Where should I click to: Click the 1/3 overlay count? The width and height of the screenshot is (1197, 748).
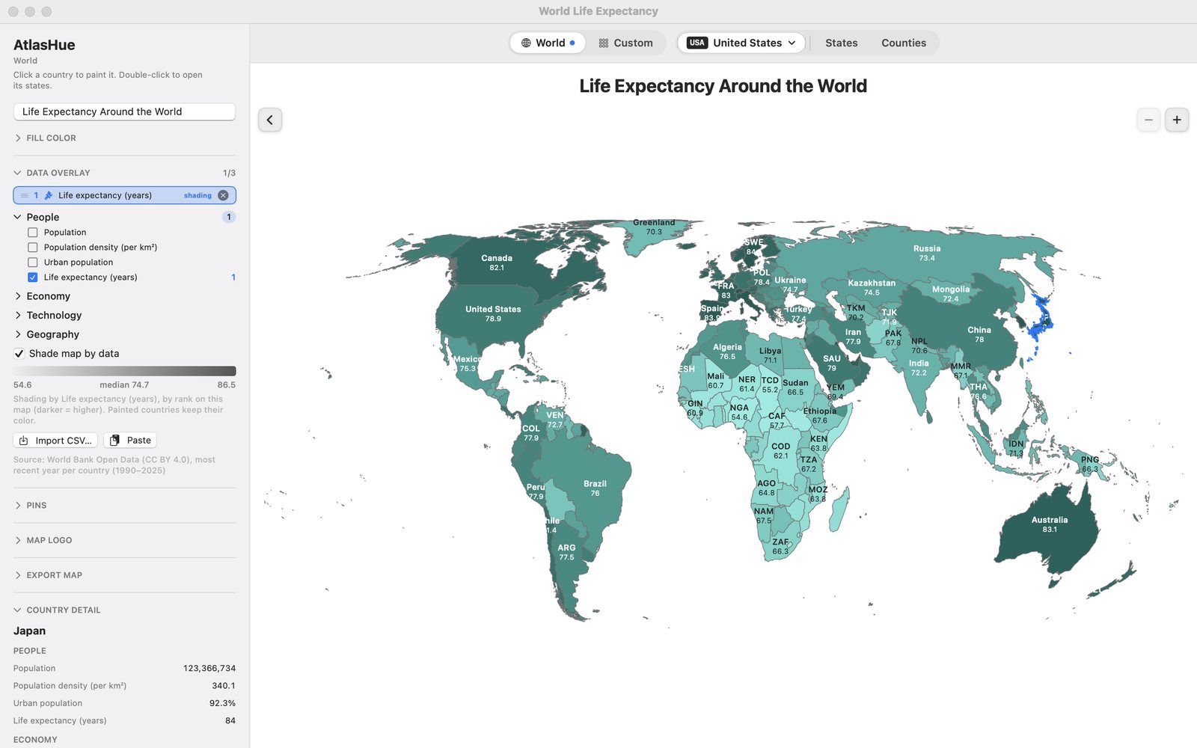pyautogui.click(x=229, y=173)
